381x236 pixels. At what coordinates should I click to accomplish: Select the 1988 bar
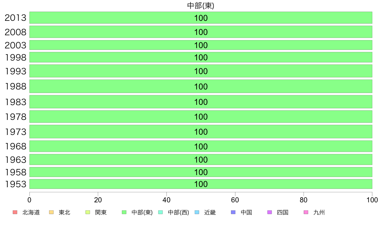pos(201,86)
